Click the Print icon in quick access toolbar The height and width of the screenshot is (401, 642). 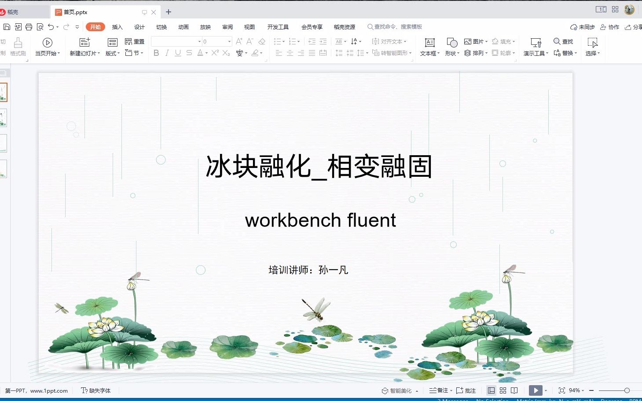coord(29,27)
